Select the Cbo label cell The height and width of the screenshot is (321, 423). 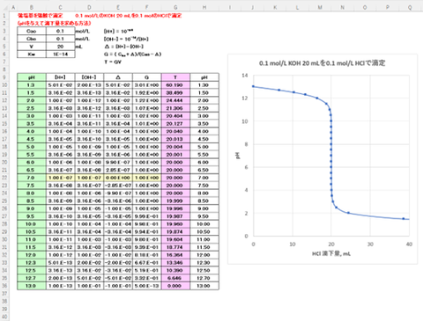pyautogui.click(x=32, y=39)
